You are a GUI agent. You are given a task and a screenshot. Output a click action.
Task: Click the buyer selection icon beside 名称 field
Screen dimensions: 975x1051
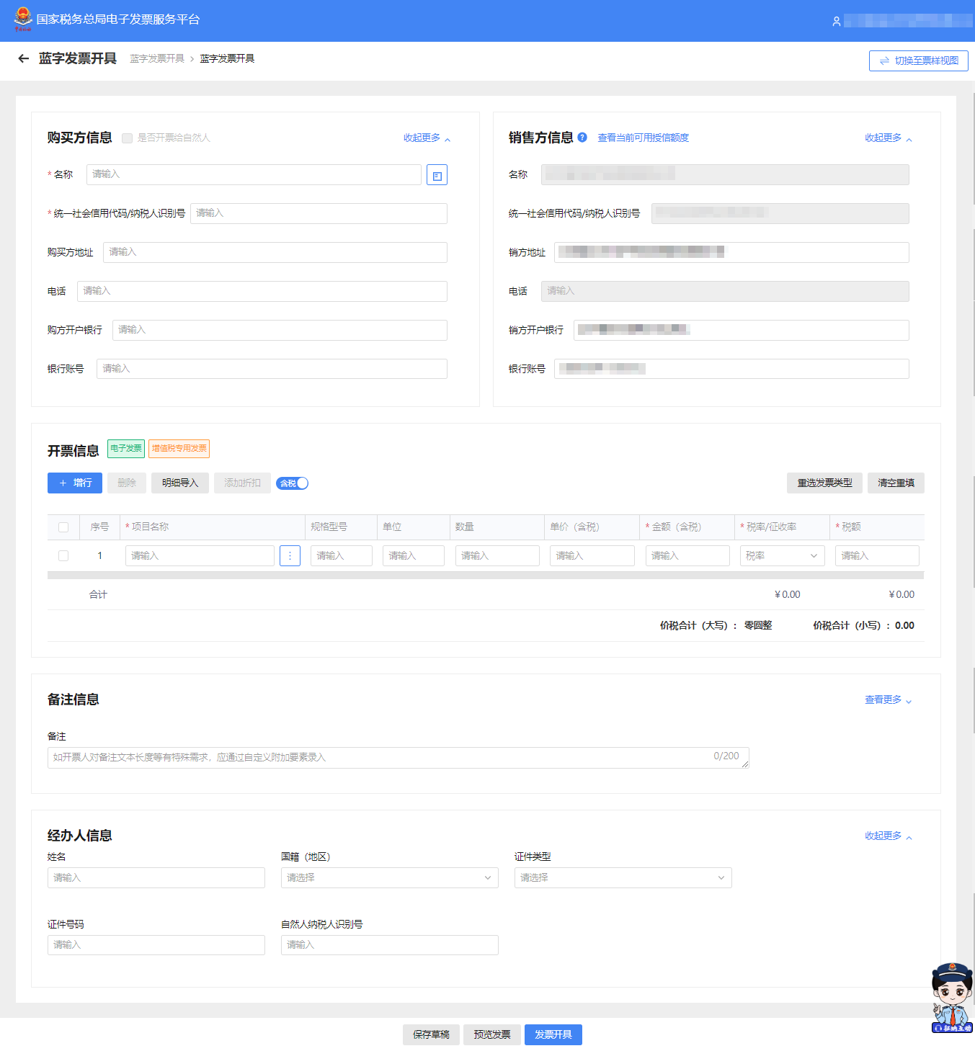pyautogui.click(x=437, y=174)
